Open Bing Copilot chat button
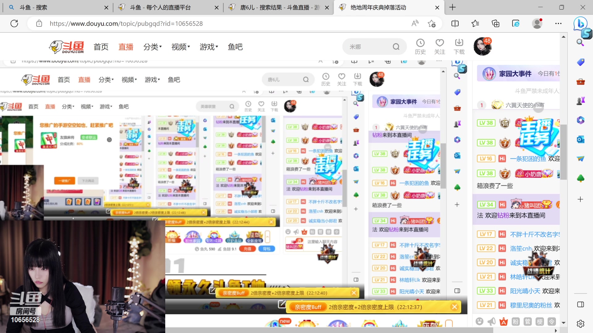 click(x=580, y=23)
